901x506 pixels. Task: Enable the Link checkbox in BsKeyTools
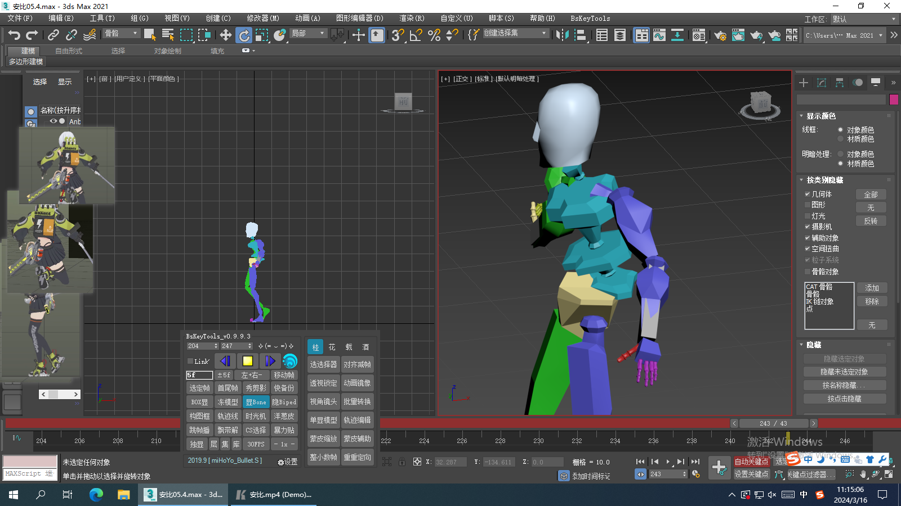pos(190,361)
